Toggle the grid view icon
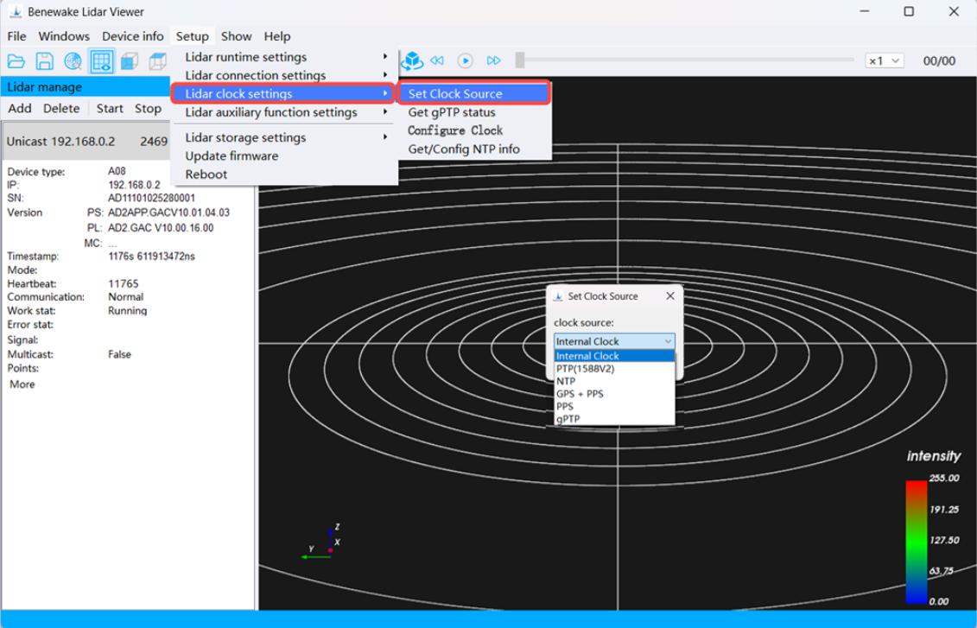Image resolution: width=977 pixels, height=628 pixels. 102,61
